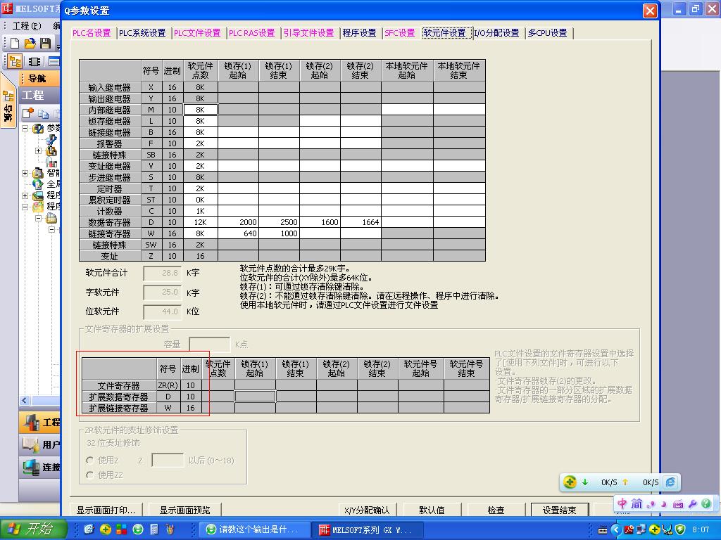This screenshot has width=721, height=540.
Task: Switch to the I/O分配设置 tab
Action: 496,33
